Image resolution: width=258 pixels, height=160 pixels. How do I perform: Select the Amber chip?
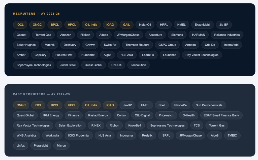pyautogui.click(x=21, y=55)
